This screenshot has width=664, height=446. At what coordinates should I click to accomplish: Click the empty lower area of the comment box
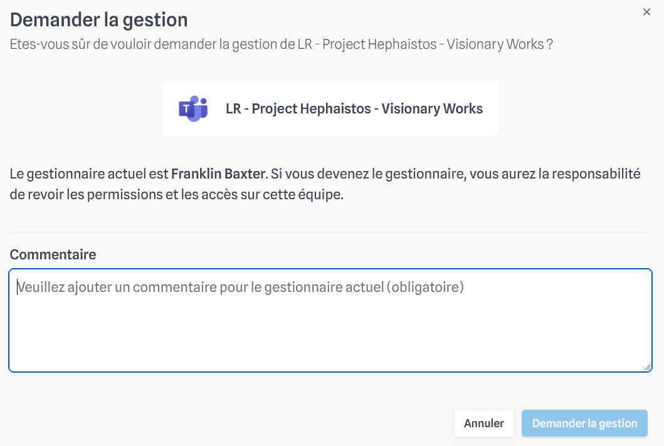330,338
